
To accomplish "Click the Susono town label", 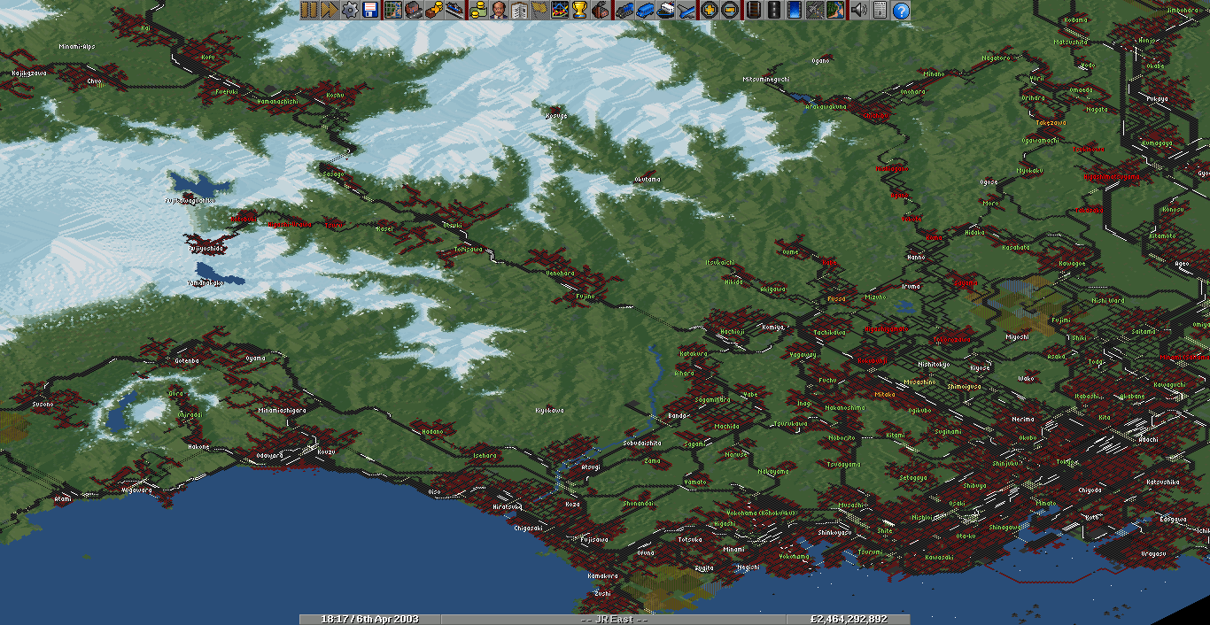I will point(43,405).
